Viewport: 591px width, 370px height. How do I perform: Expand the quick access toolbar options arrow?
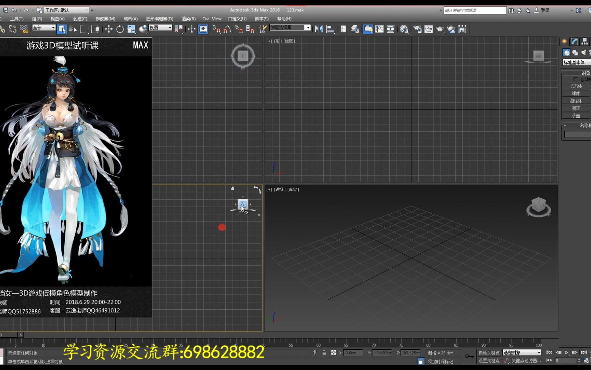click(92, 10)
